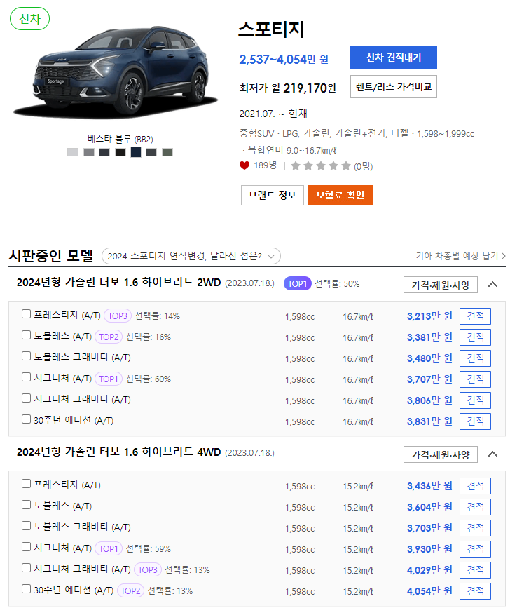
Task: Open 가격·제원·사양 for the 2WD model
Action: coord(441,285)
